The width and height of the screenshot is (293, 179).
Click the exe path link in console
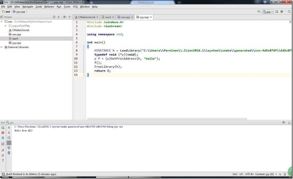pyautogui.click(x=69, y=127)
